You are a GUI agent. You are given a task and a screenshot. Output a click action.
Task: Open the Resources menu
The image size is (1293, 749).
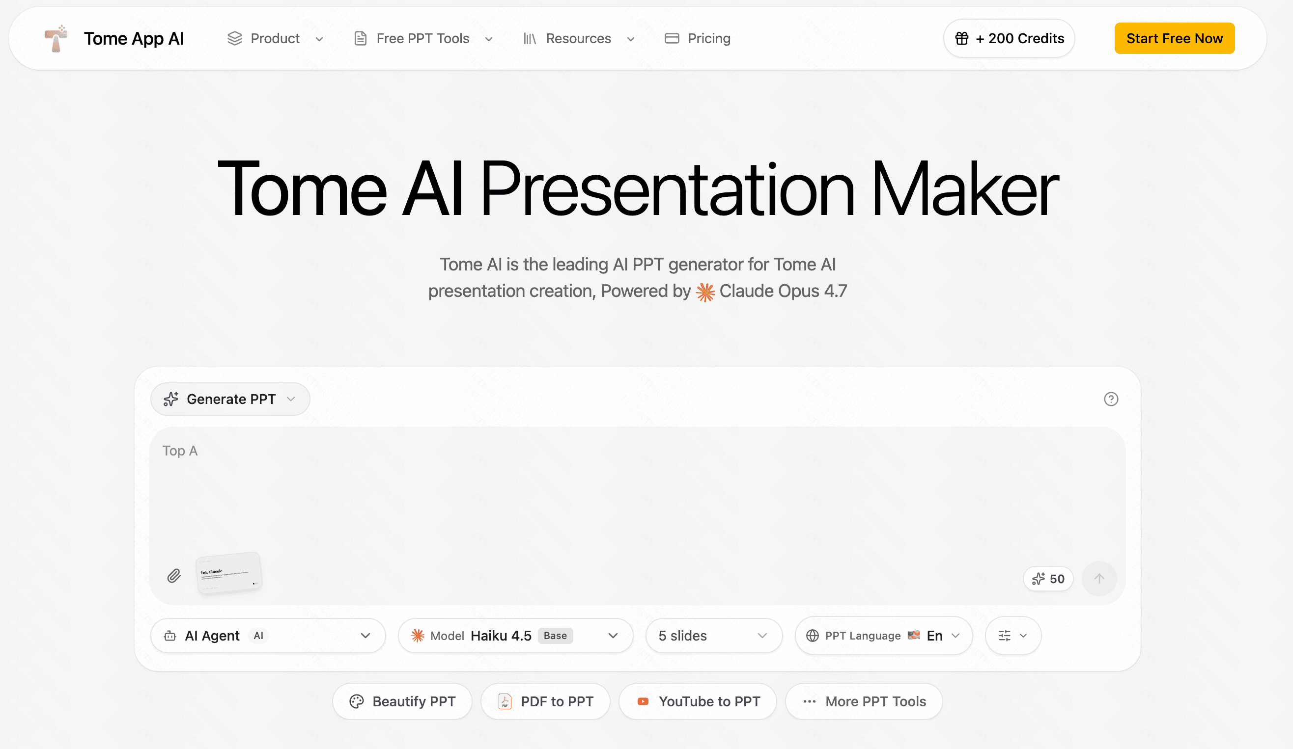pyautogui.click(x=579, y=38)
